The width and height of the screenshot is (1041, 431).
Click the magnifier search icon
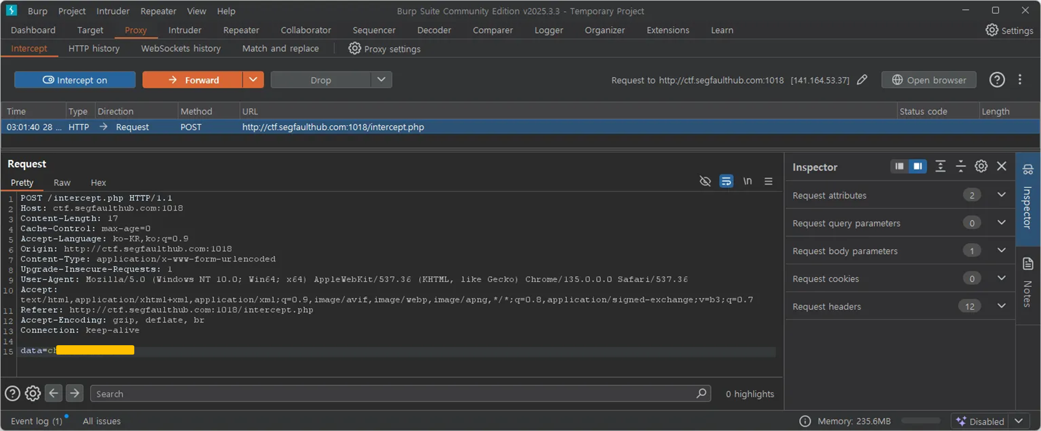(701, 394)
